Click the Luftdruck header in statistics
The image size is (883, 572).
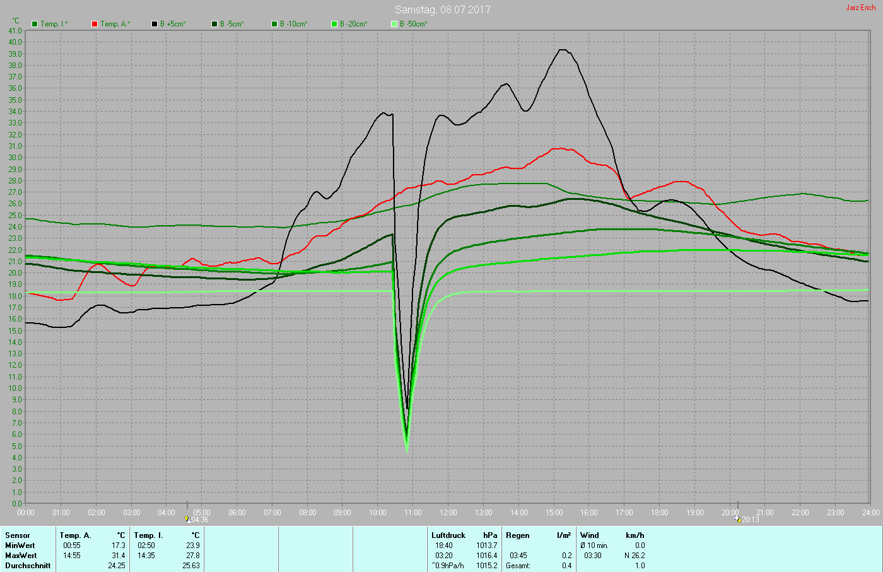click(x=448, y=535)
